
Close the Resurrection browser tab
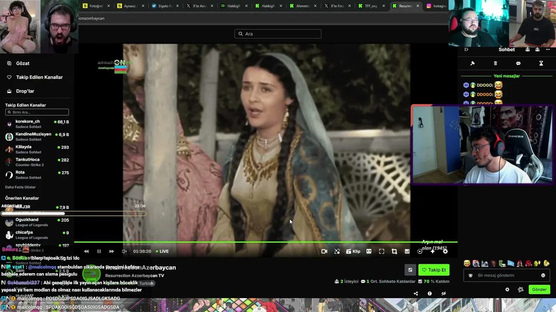[418, 6]
